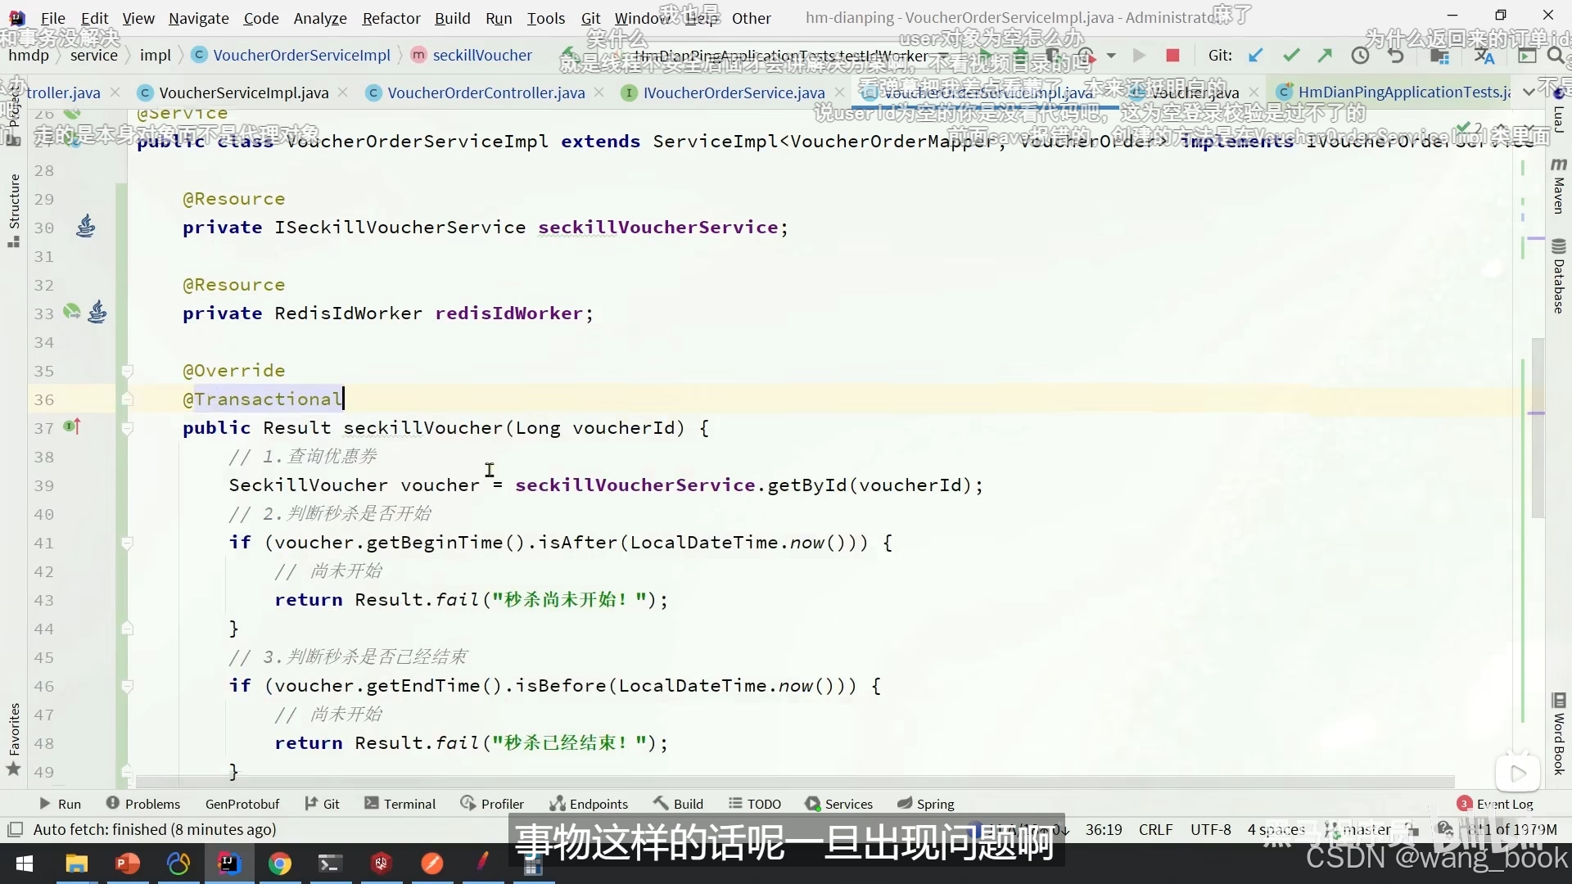1572x884 pixels.
Task: Click the red Stop run button
Action: click(1172, 56)
